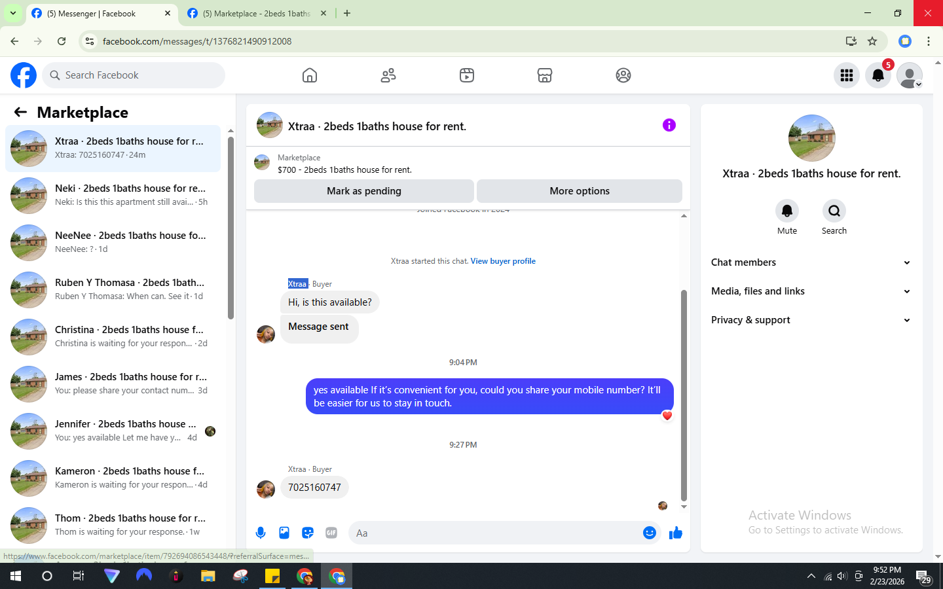Record a voice clip microphone icon
This screenshot has width=943, height=589.
261,533
